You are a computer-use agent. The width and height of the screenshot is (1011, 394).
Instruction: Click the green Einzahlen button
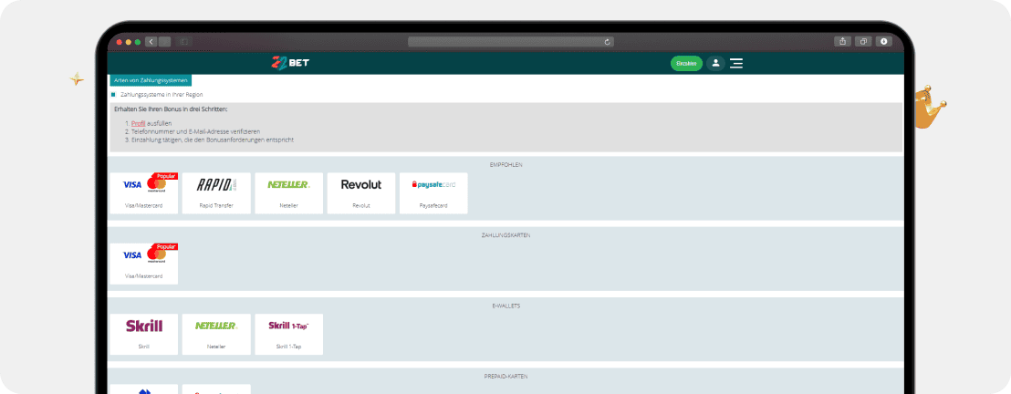(687, 63)
